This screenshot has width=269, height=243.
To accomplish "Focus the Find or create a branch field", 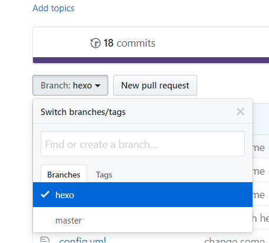I will pos(142,144).
